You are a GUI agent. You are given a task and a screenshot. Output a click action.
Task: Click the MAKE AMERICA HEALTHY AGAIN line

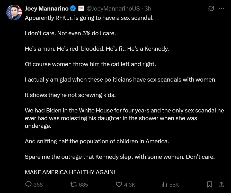tap(70, 172)
